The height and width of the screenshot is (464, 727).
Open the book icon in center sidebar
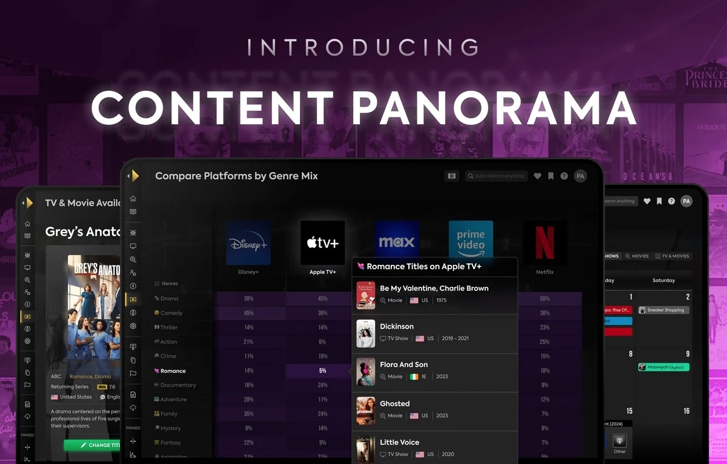tap(133, 212)
